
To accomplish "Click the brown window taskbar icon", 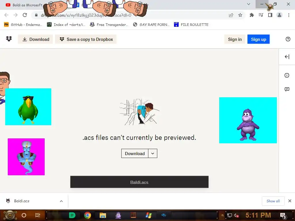I will (x=133, y=215).
